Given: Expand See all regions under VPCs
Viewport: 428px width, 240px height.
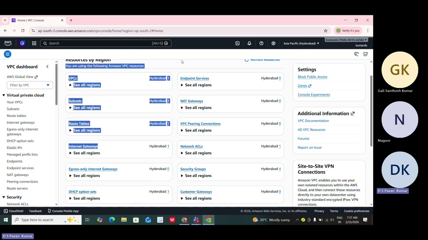Looking at the screenshot, I should (84, 85).
